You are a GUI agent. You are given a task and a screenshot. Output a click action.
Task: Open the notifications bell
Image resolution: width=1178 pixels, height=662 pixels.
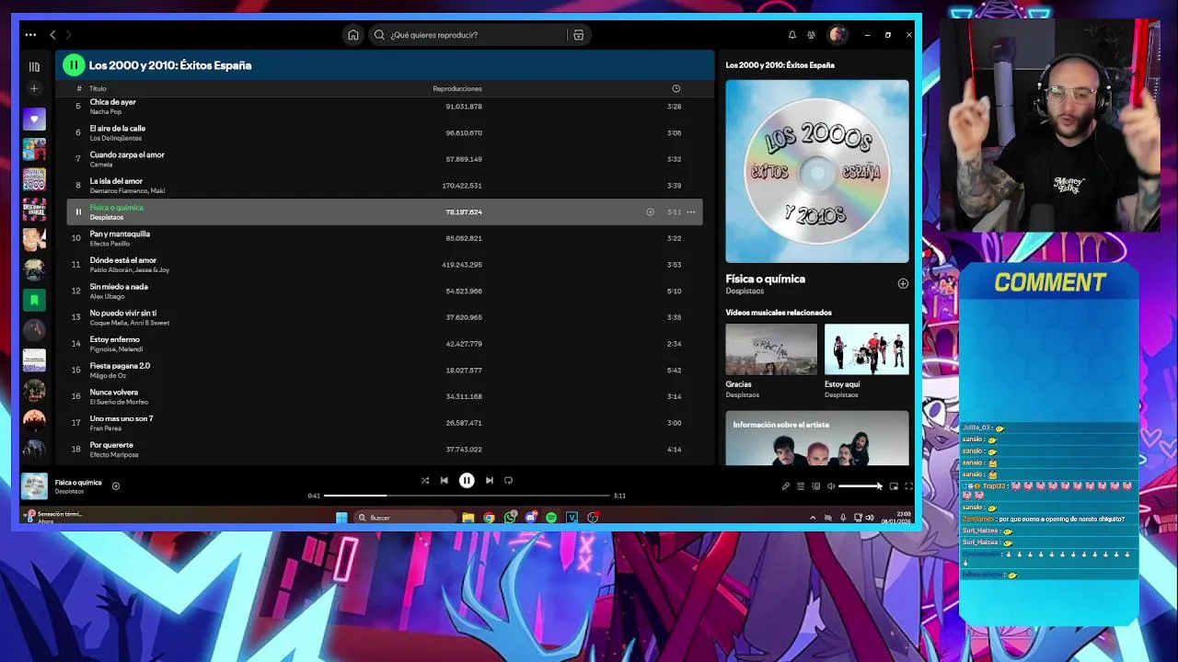point(791,35)
